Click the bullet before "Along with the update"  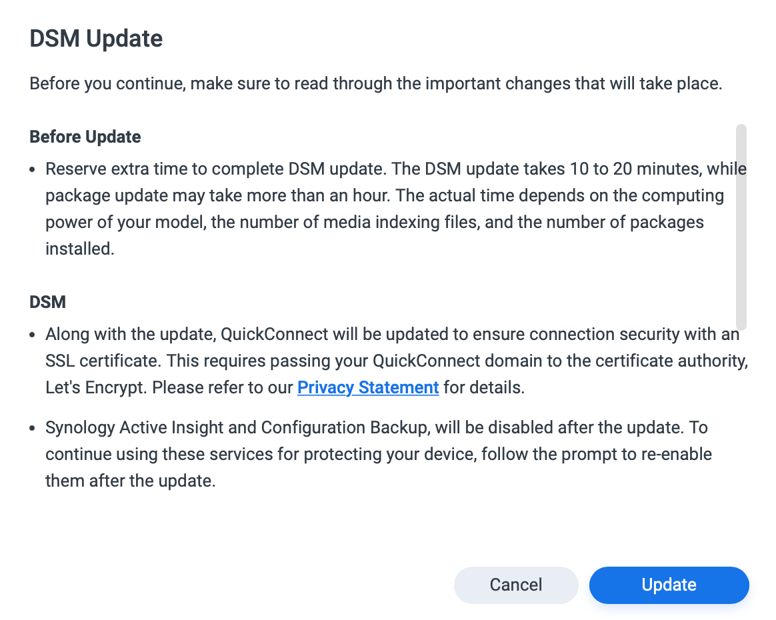coord(32,335)
